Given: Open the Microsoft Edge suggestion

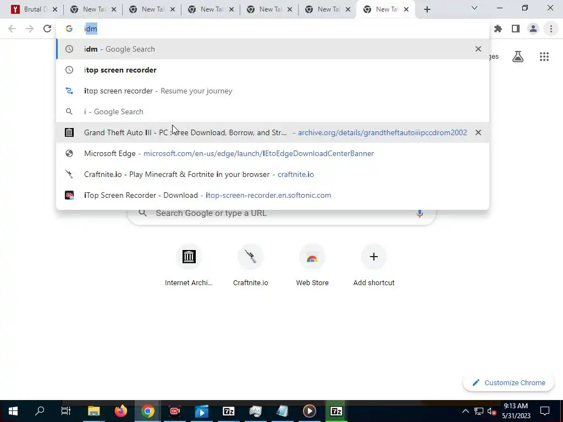Looking at the screenshot, I should [x=273, y=153].
